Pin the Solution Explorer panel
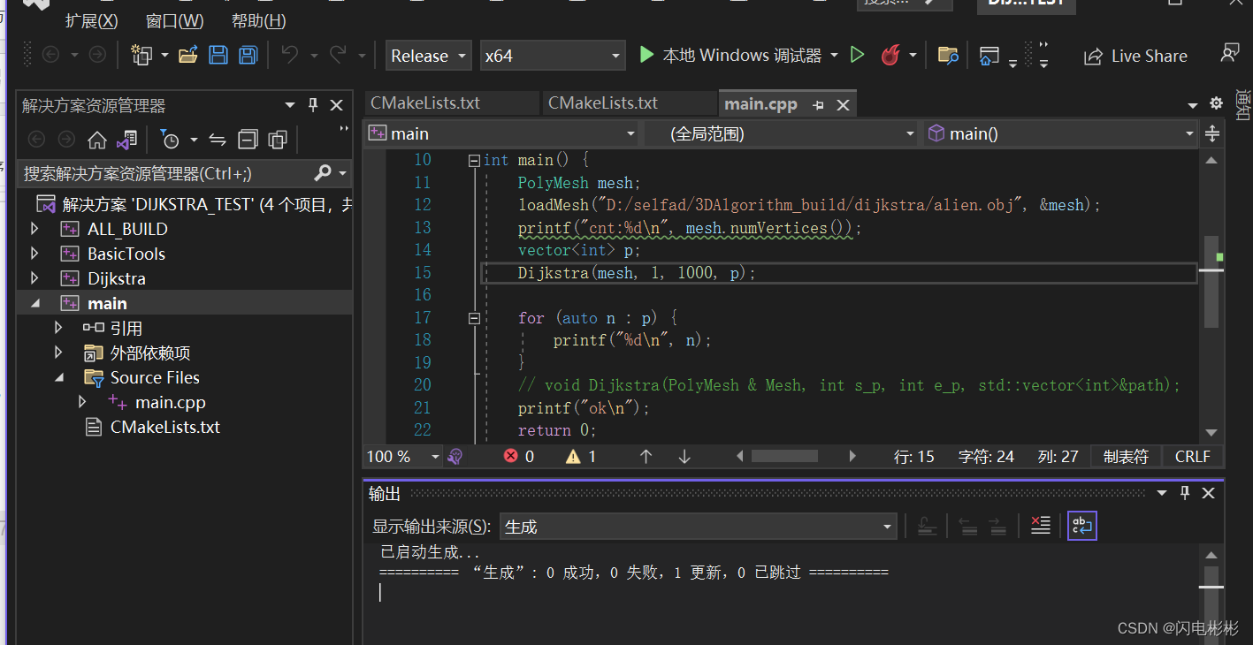Screen dimensions: 1253x645 pos(313,105)
